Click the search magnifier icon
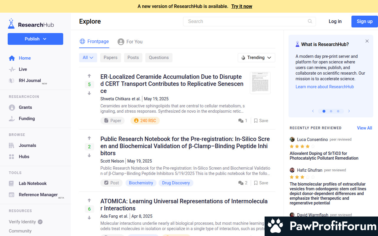Screen dimensions: 378x236 tap(310, 21)
